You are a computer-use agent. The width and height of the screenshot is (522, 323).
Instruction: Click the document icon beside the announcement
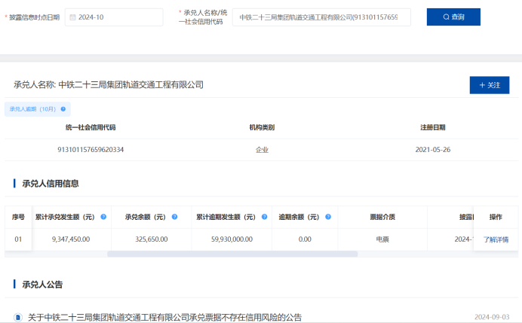click(x=18, y=317)
